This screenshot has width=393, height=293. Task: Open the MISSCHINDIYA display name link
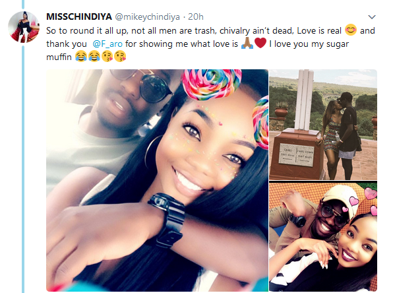[79, 16]
